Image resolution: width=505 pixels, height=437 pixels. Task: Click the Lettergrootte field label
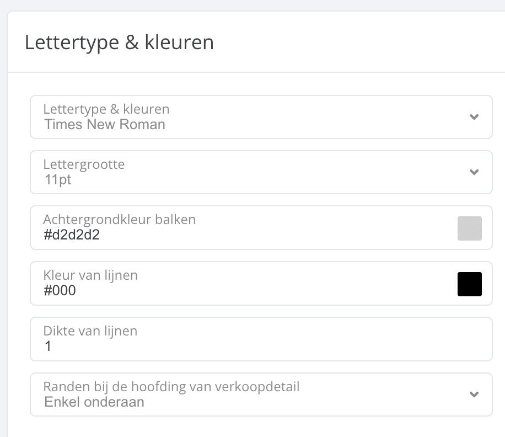[84, 164]
